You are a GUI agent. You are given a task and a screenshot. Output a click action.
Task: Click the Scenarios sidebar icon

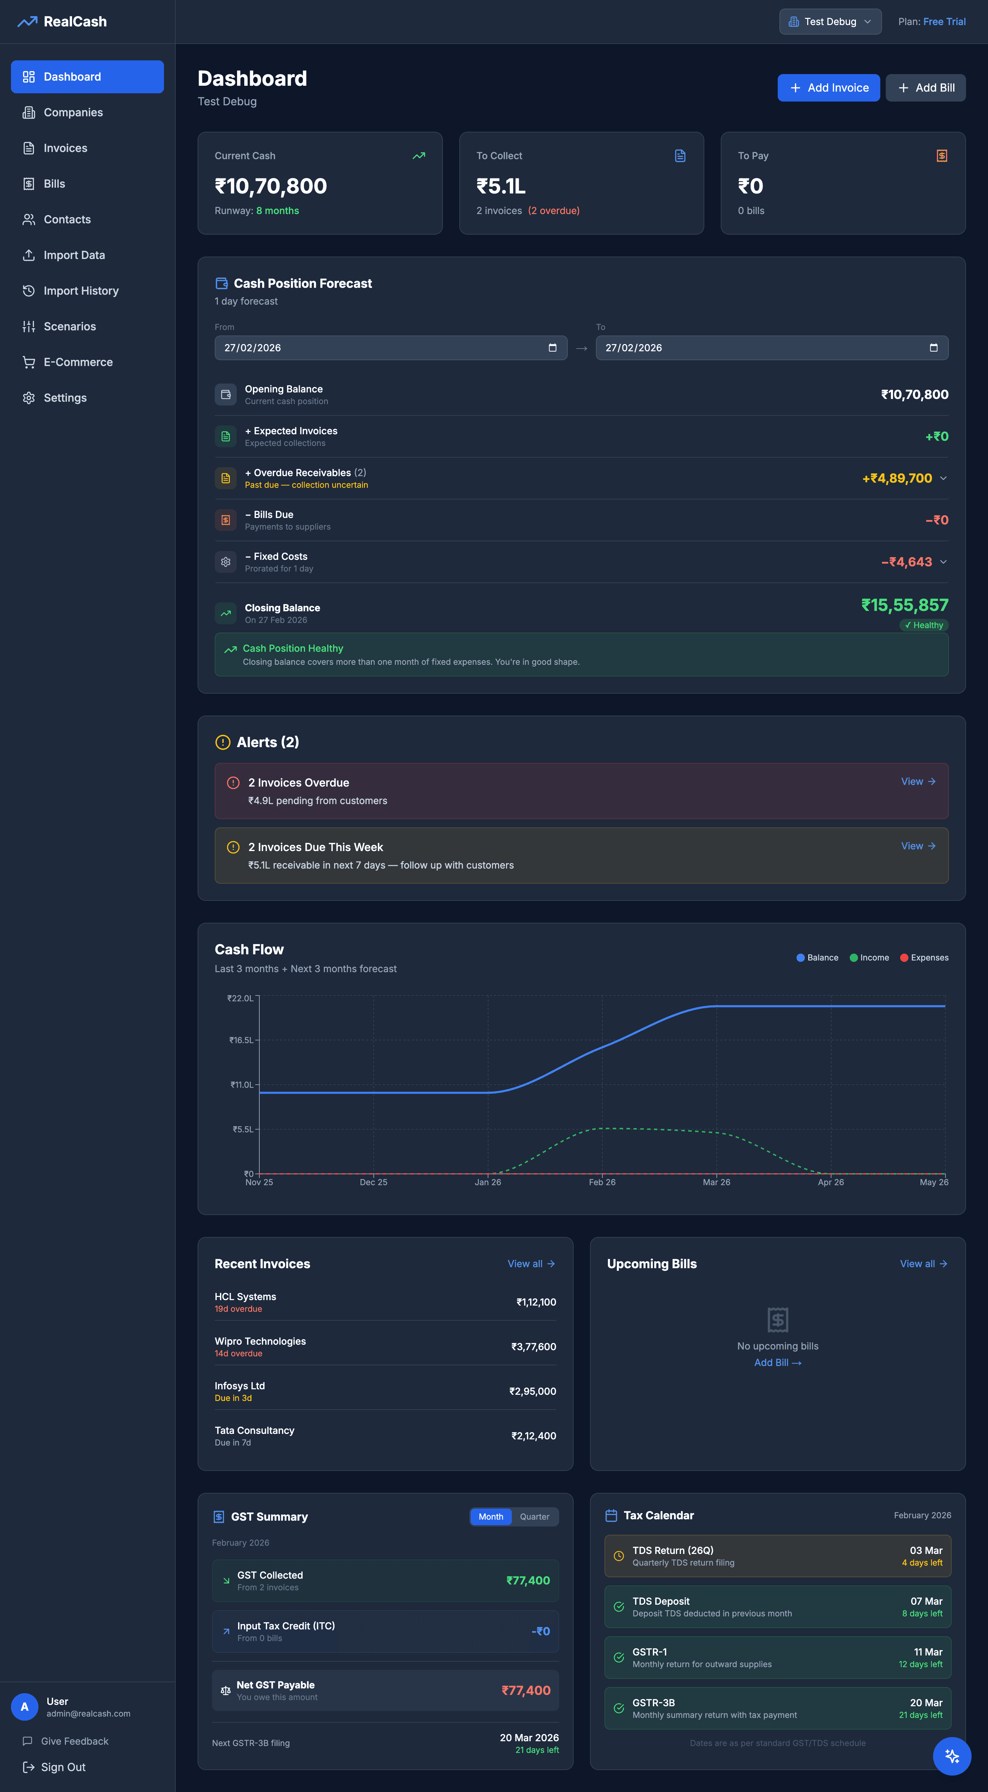[x=28, y=326]
